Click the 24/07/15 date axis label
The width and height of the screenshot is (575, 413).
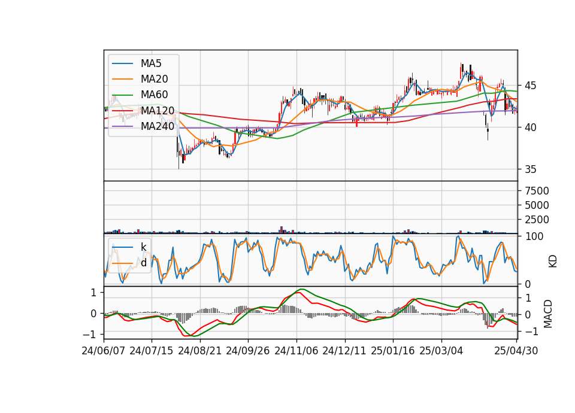(152, 351)
